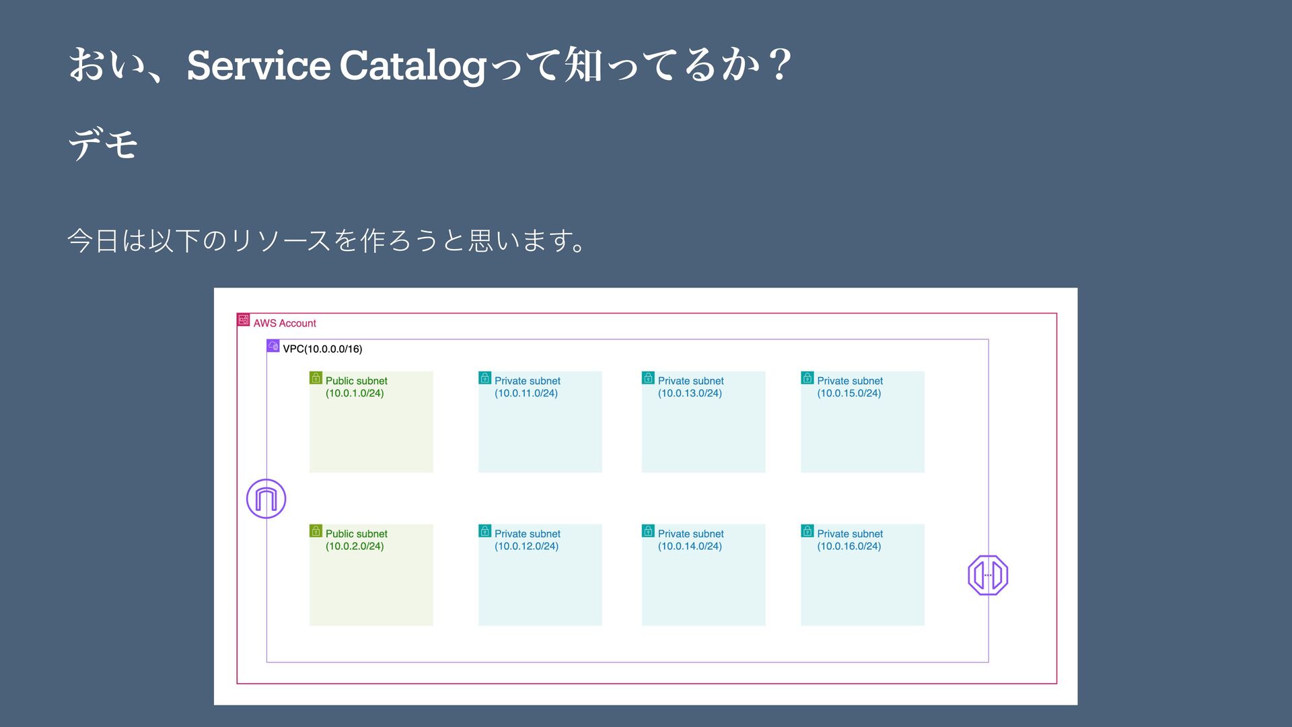
Task: Click the VPC(10.0.0.0/16) label
Action: click(x=322, y=349)
